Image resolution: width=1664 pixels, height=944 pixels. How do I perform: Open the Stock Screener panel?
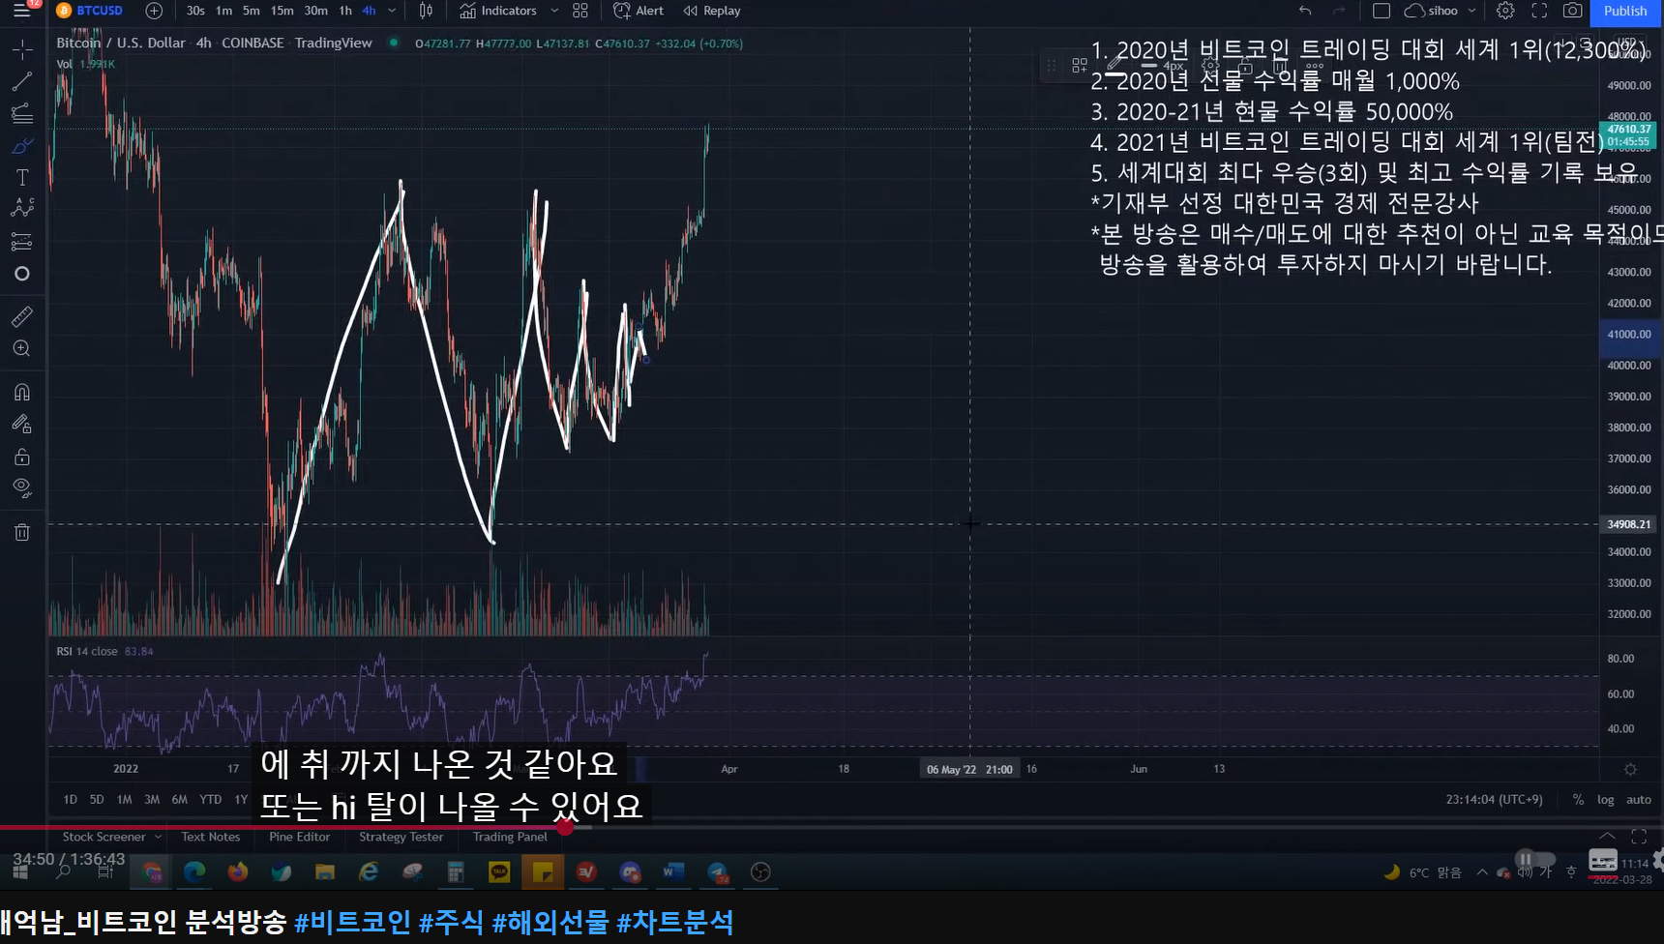(x=104, y=837)
